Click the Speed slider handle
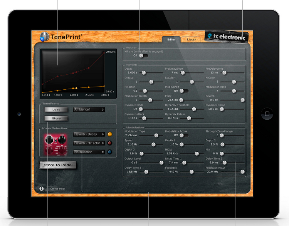289x226 pixels. [153, 145]
